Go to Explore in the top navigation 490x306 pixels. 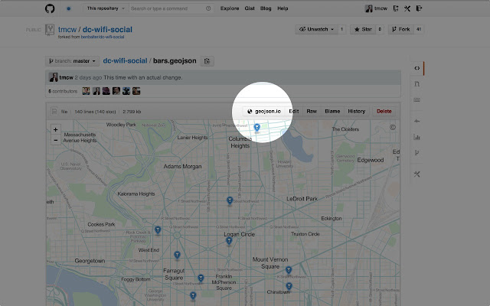coord(230,8)
